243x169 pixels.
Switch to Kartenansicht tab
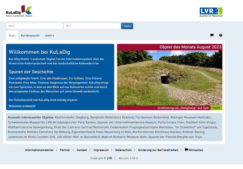(x=30, y=36)
